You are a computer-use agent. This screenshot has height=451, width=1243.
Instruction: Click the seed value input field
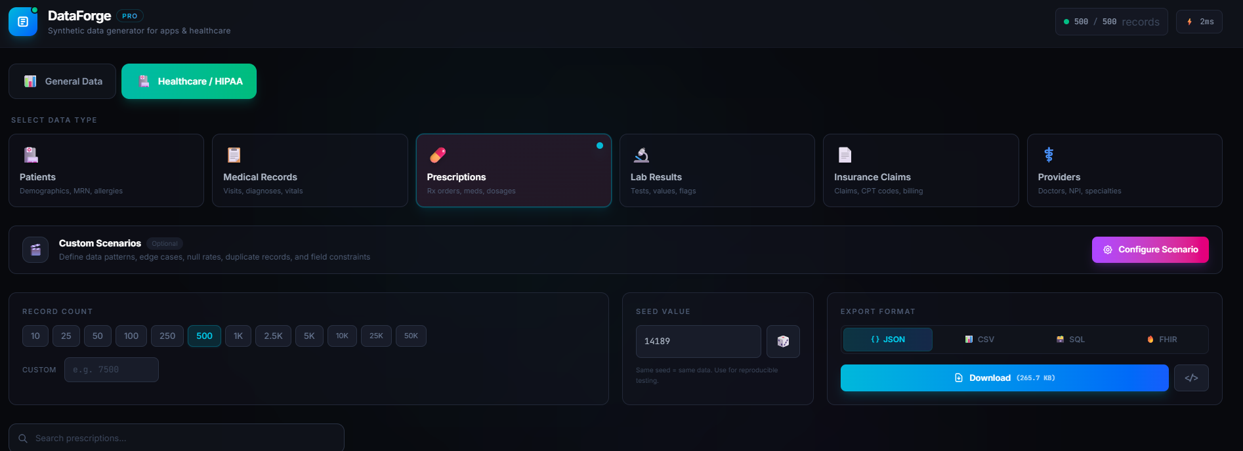click(x=698, y=342)
